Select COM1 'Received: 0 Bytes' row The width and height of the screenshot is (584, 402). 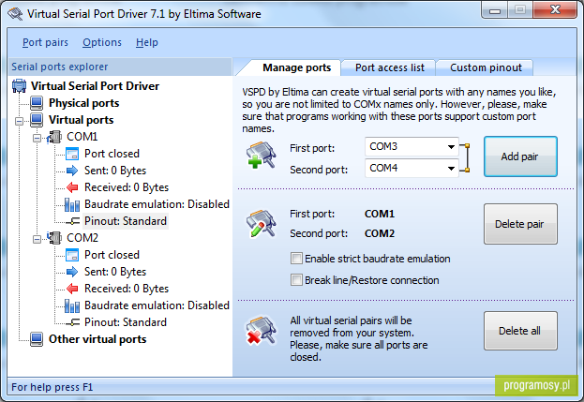127,187
